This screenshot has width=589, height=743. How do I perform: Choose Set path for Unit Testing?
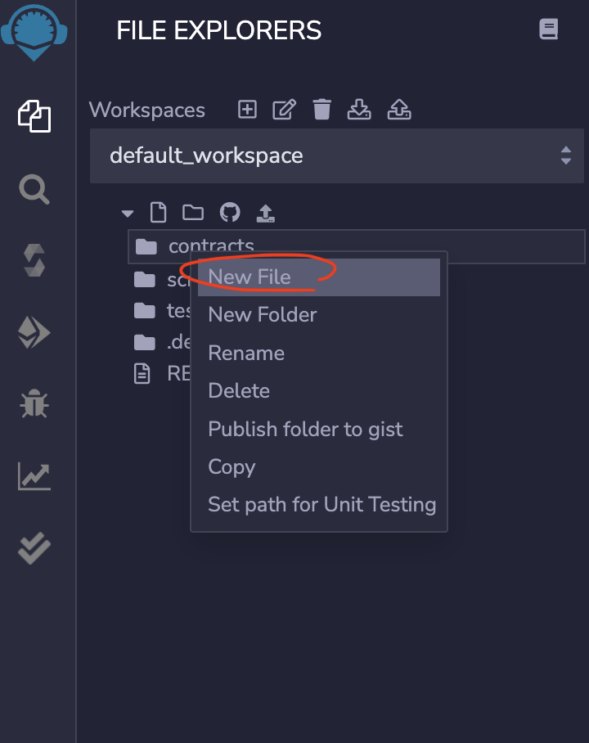coord(319,505)
